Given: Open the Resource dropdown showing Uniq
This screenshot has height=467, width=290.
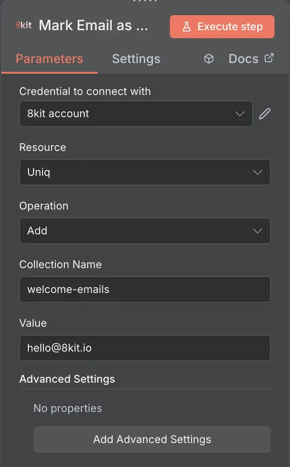Looking at the screenshot, I should (x=145, y=172).
